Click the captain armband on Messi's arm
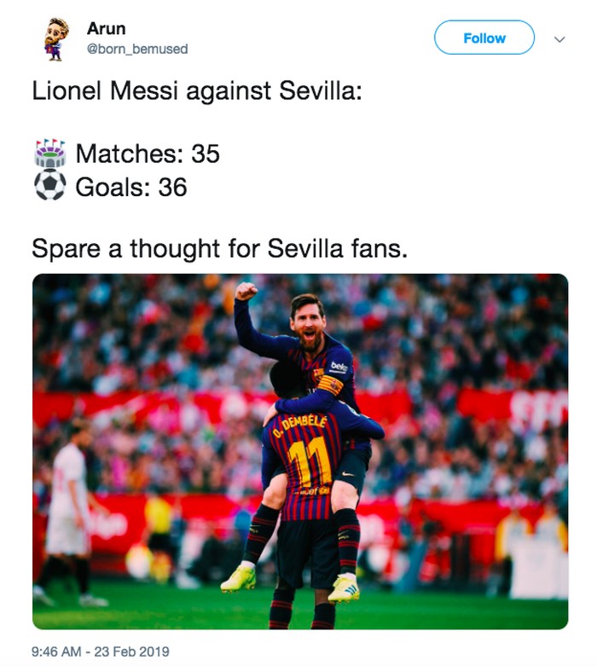The height and width of the screenshot is (666, 597). [329, 387]
